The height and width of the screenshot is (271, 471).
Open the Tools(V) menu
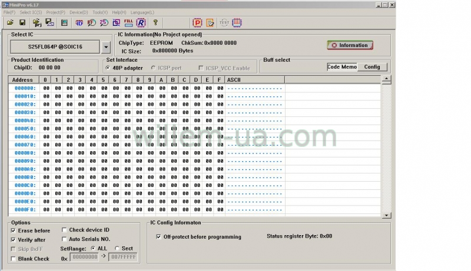pos(100,12)
